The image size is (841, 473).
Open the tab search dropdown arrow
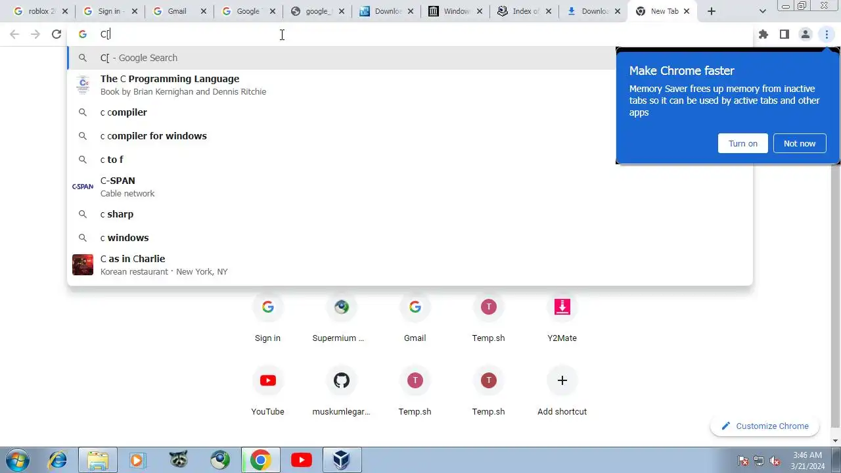click(763, 11)
